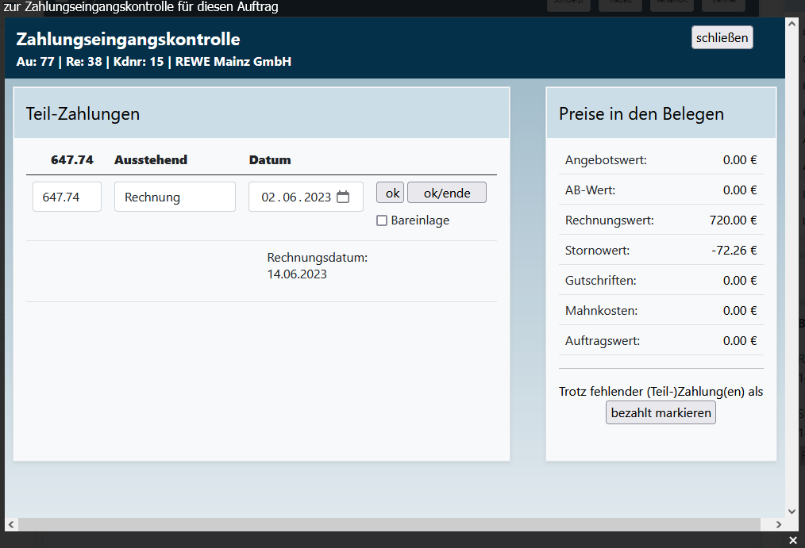Click the Rechnungswert row
Image resolution: width=805 pixels, height=548 pixels.
click(661, 220)
